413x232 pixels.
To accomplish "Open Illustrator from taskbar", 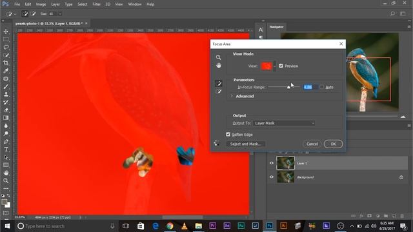I will pyautogui.click(x=284, y=226).
